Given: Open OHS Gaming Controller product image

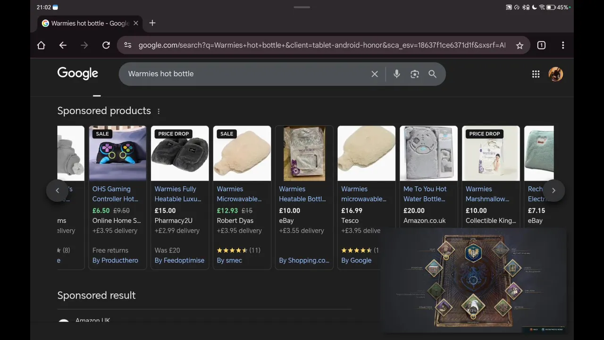Looking at the screenshot, I should point(117,153).
